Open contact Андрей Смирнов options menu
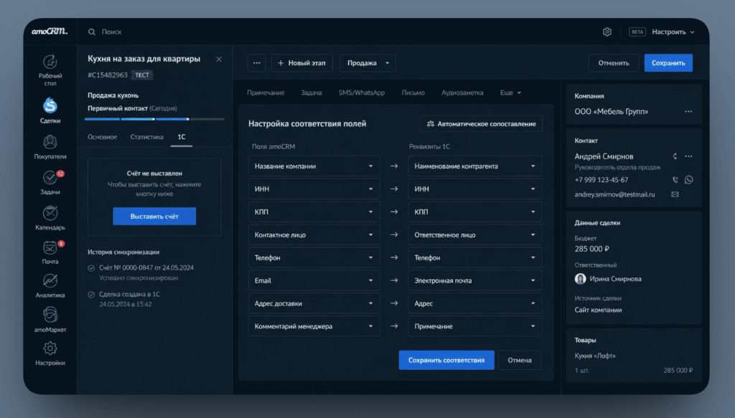 [x=688, y=156]
